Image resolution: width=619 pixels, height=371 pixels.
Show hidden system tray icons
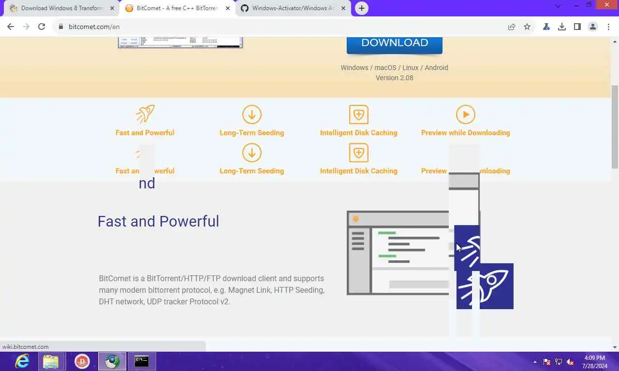[x=535, y=362]
